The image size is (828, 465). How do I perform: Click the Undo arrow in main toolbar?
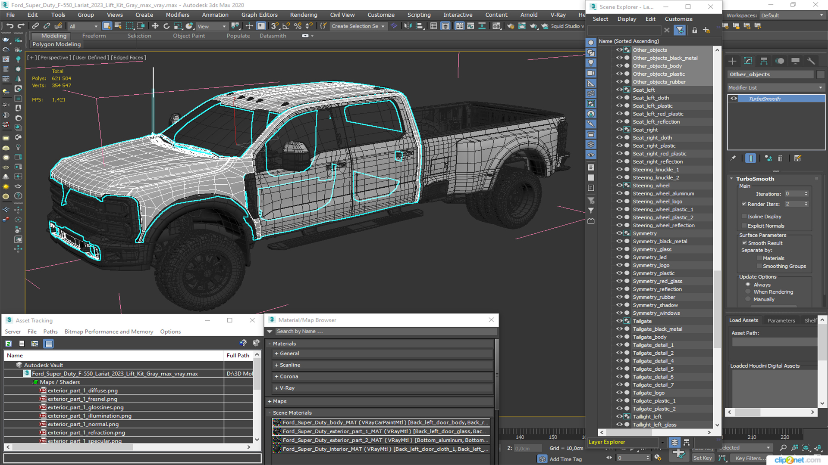(x=9, y=26)
